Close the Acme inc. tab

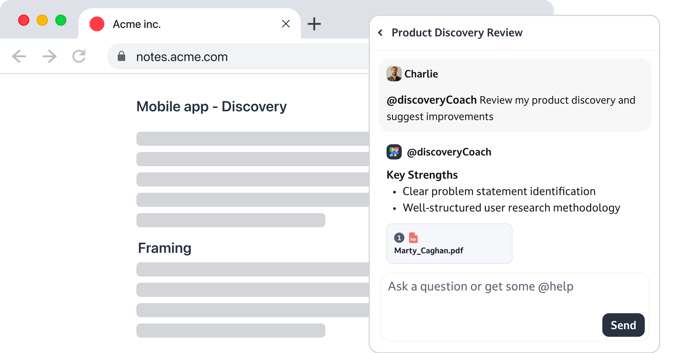(286, 24)
